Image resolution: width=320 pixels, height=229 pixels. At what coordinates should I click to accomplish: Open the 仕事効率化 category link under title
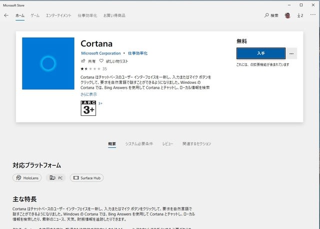coord(138,53)
